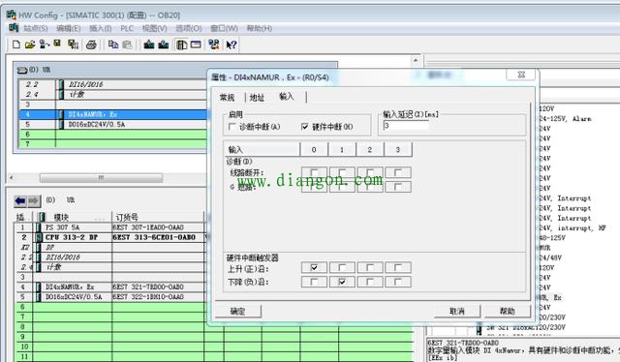620x362 pixels.
Task: Select CPU 313-2 DP in detail table
Action: (71, 237)
